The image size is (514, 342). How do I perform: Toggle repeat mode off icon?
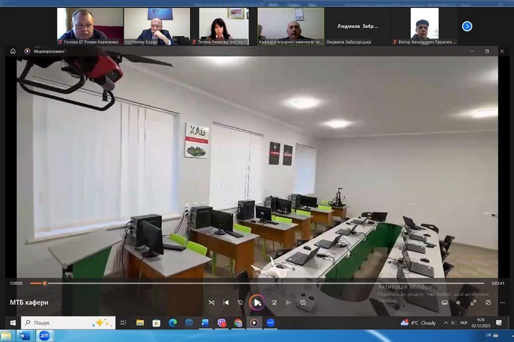(x=303, y=303)
